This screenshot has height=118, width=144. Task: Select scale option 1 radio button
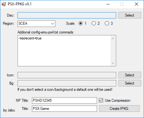(81, 23)
